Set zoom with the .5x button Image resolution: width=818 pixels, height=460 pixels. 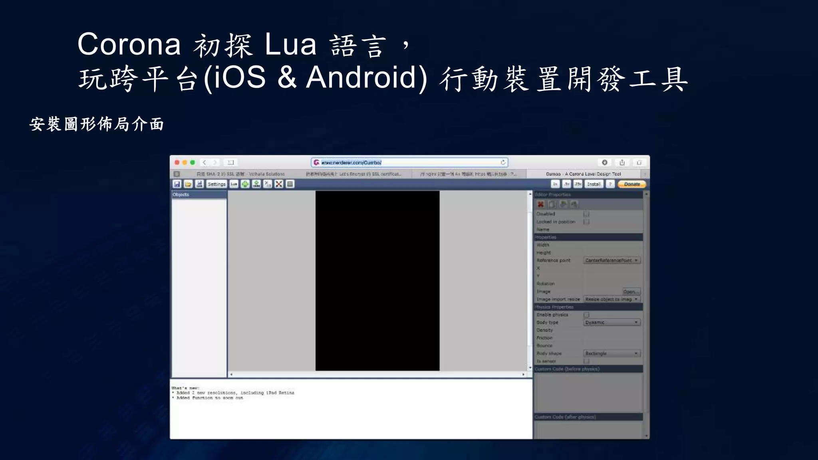click(566, 184)
